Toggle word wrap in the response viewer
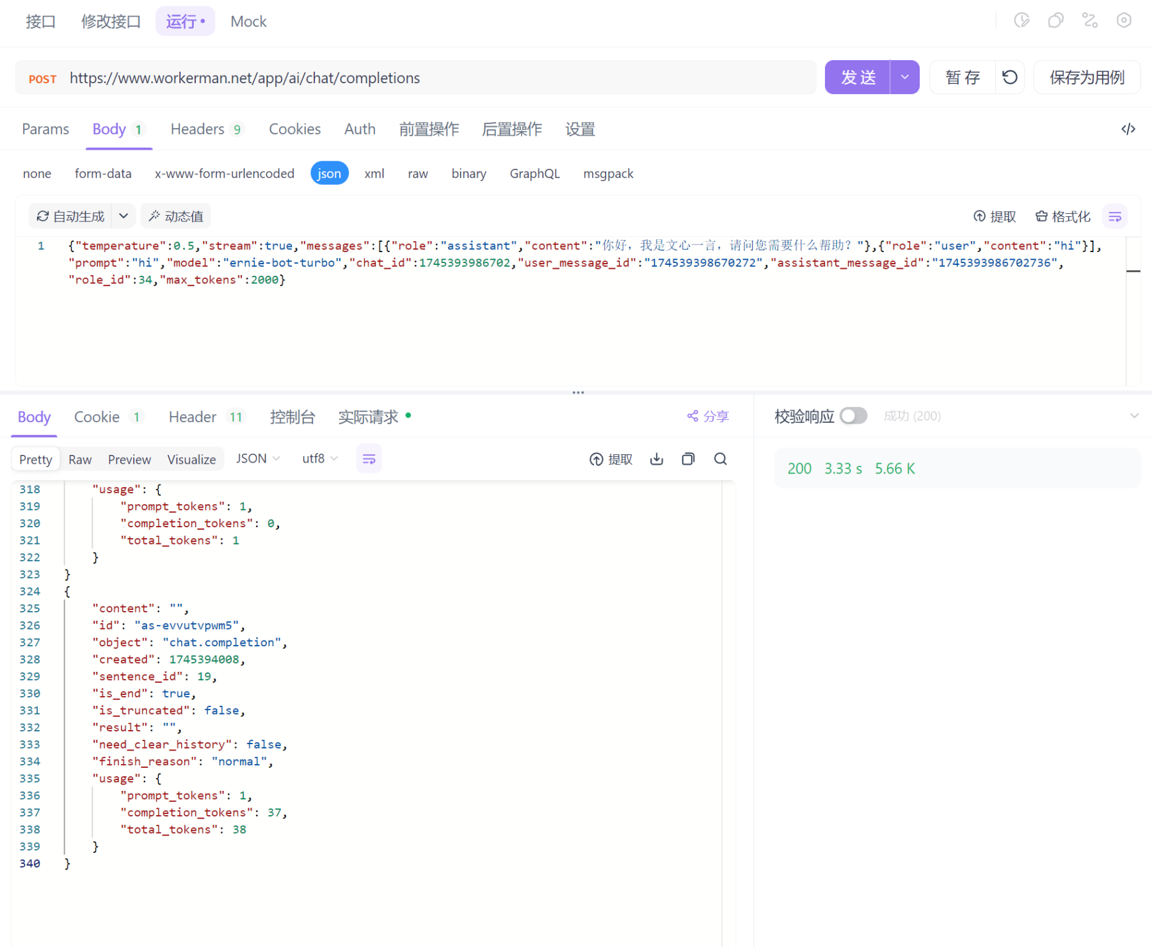The image size is (1152, 947). 369,459
